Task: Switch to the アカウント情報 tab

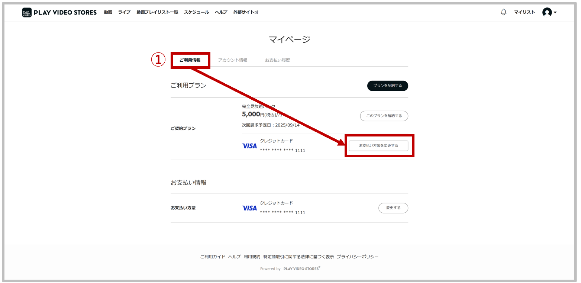Action: [x=233, y=60]
